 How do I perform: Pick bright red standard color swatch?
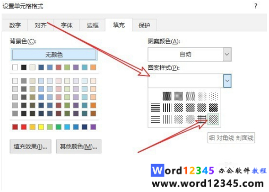[x=24, y=127]
